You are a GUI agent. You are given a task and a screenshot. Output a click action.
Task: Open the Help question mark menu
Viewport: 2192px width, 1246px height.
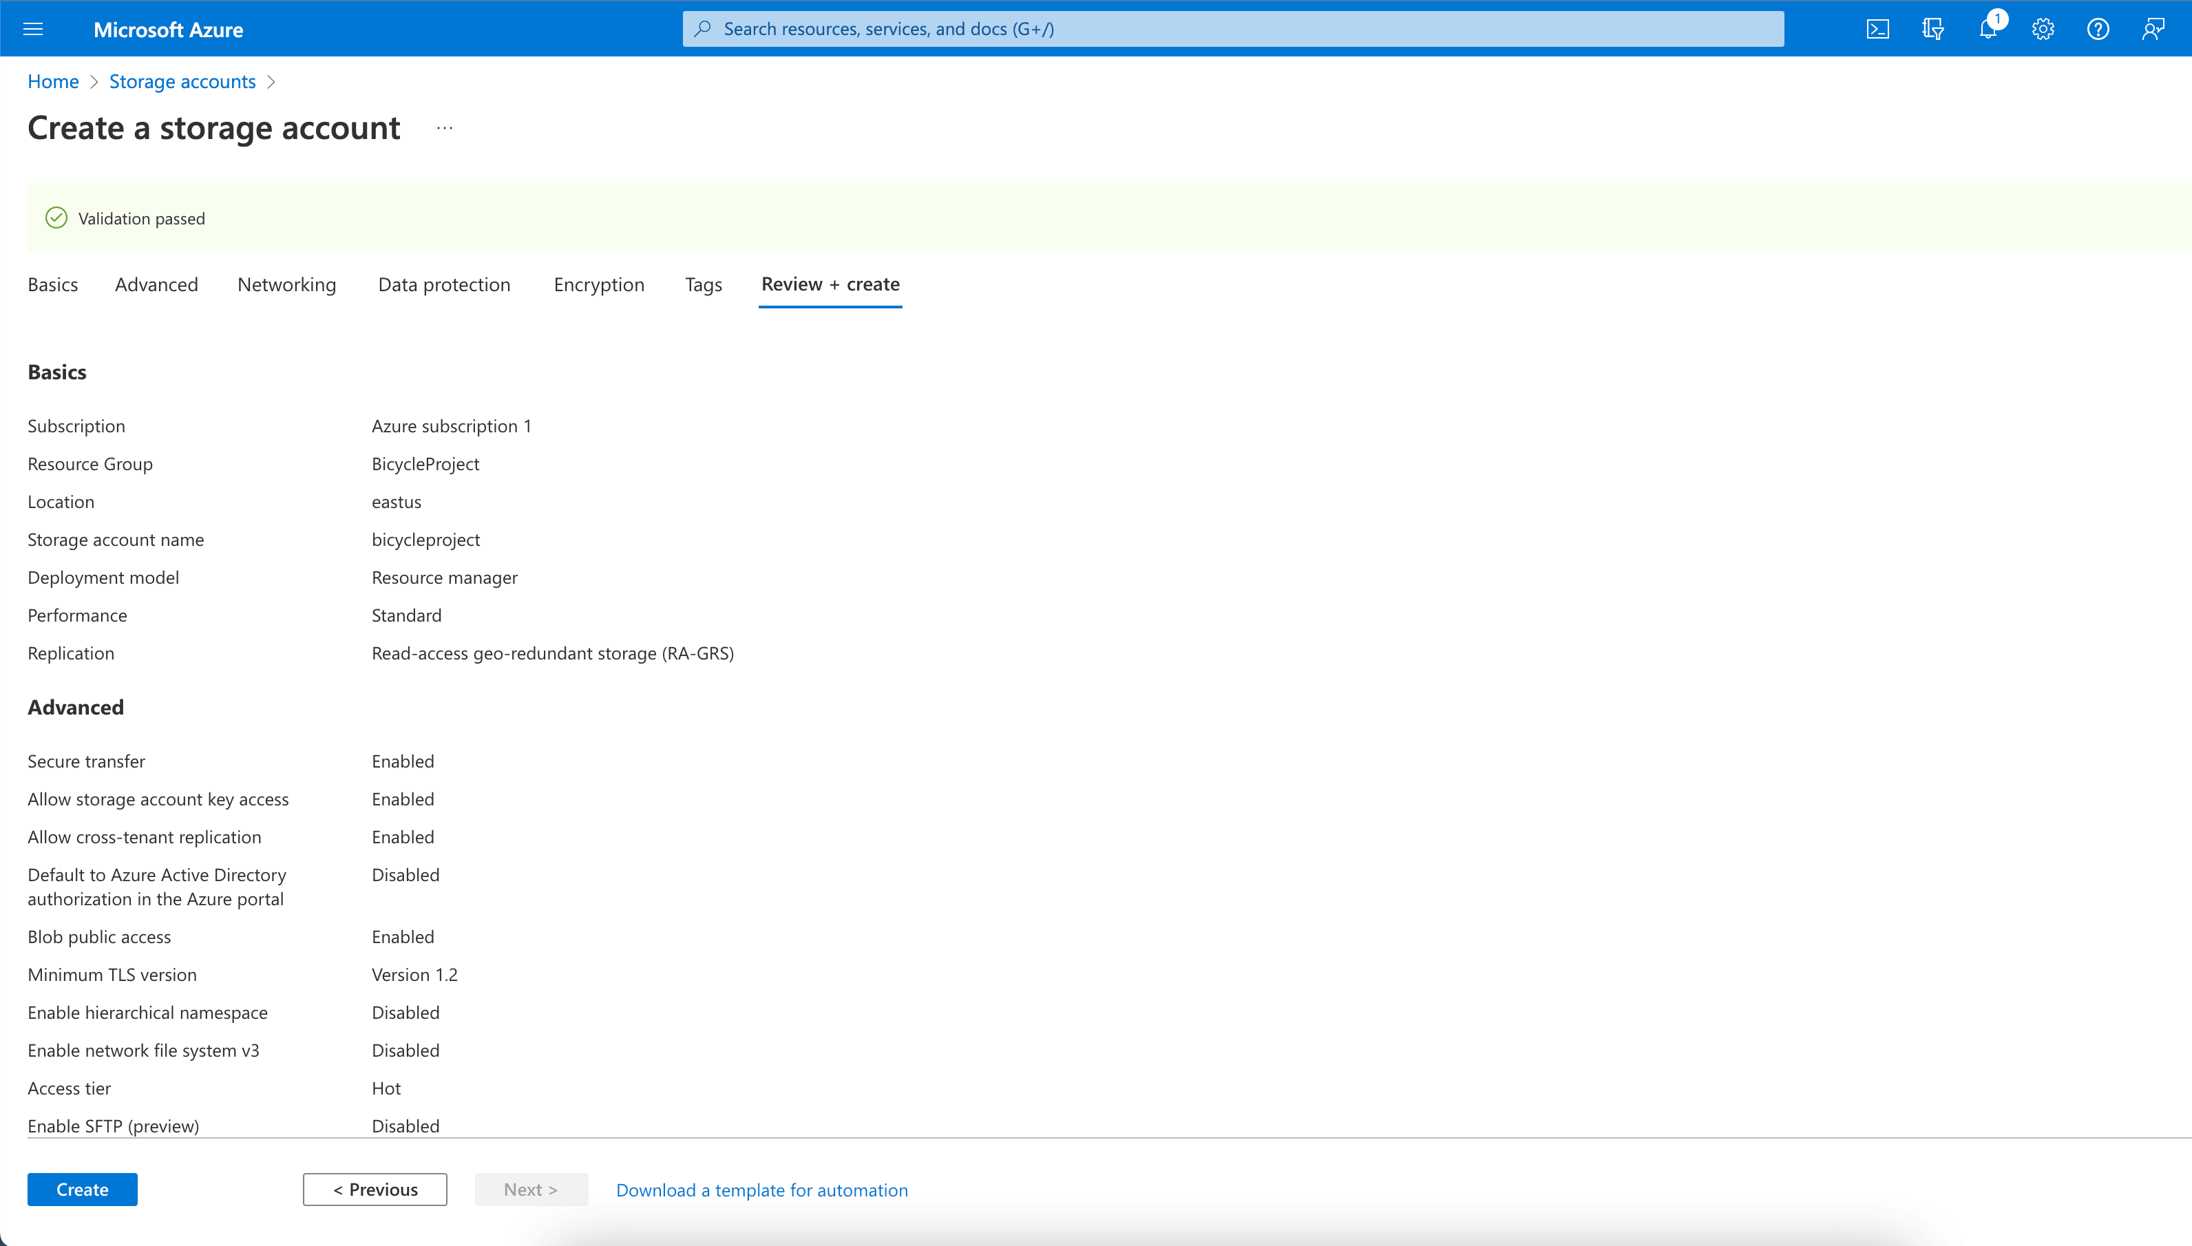pyautogui.click(x=2097, y=29)
